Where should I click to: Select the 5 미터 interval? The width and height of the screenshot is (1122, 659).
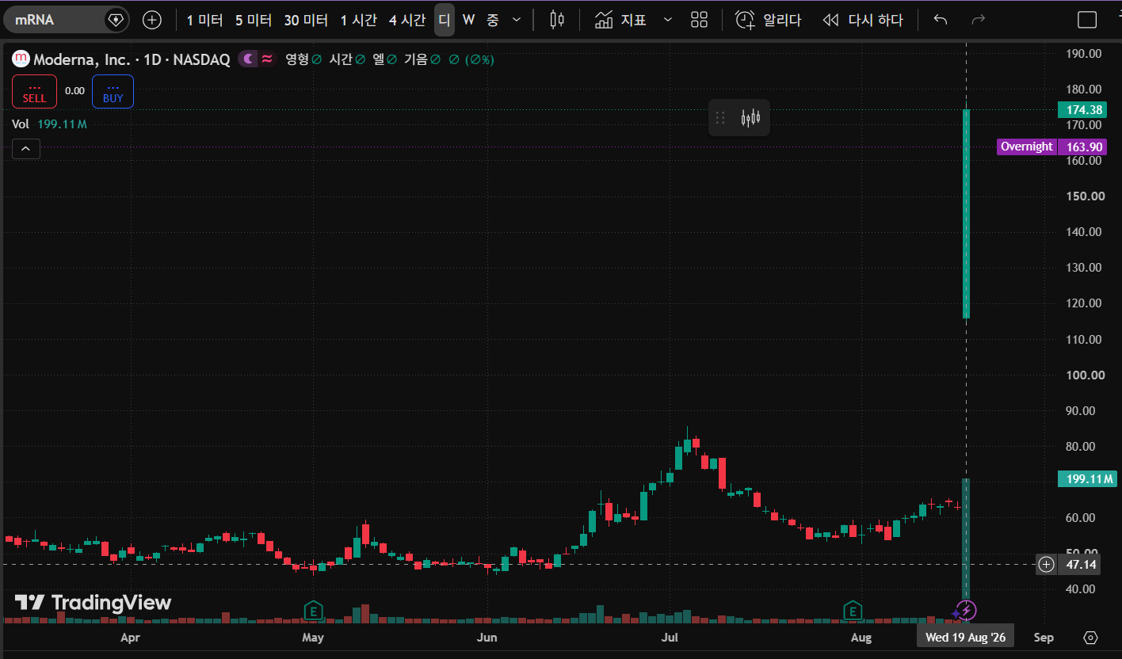tap(254, 20)
